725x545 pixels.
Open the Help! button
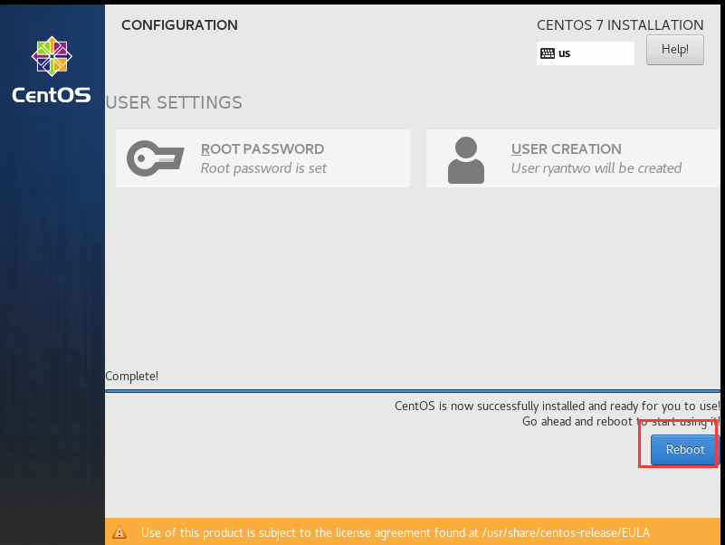(x=675, y=50)
